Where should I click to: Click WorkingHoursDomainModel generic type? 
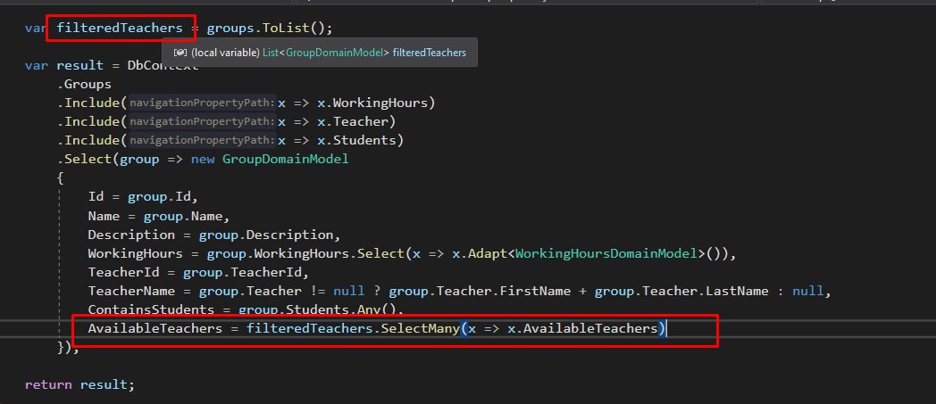606,253
